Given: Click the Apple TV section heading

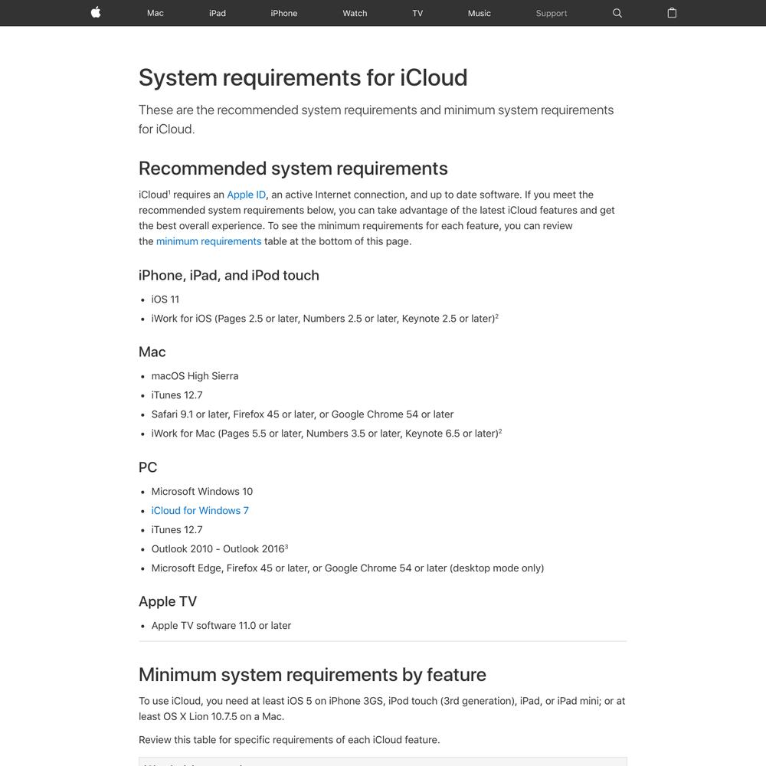Looking at the screenshot, I should pos(168,601).
